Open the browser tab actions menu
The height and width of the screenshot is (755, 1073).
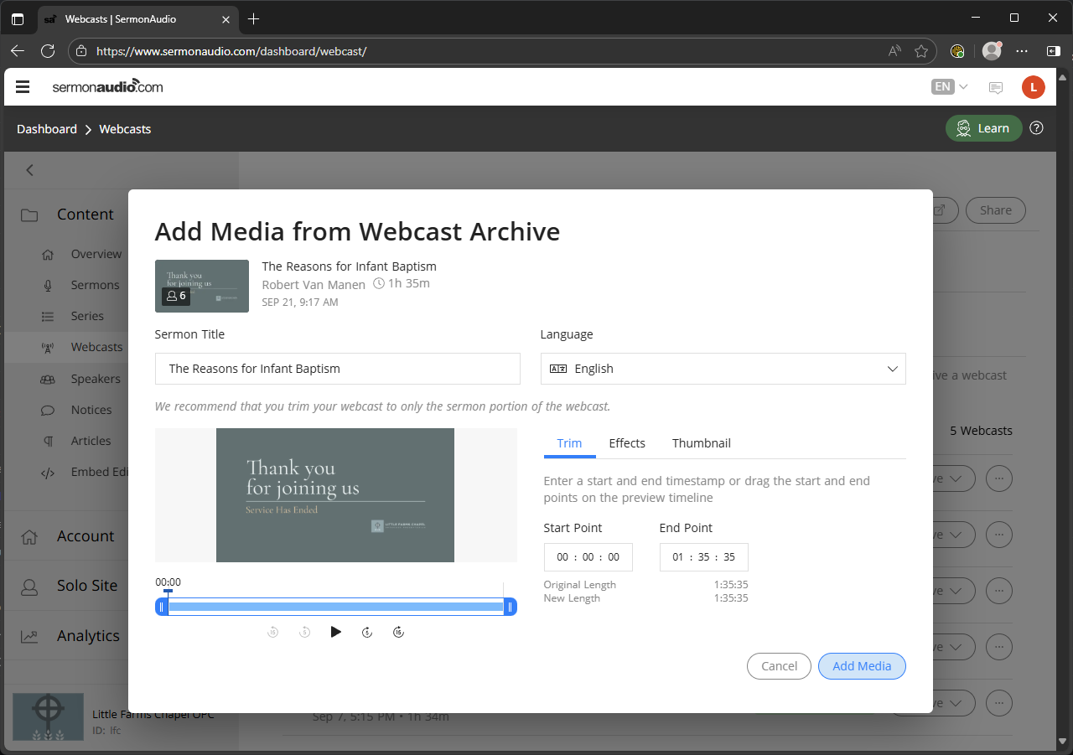pyautogui.click(x=18, y=18)
